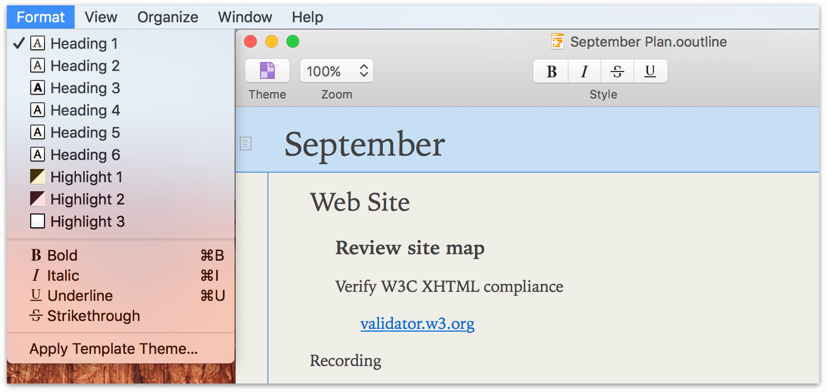Viewport: 826px width, 392px height.
Task: Choose Bold from the Format menu
Action: (x=121, y=255)
